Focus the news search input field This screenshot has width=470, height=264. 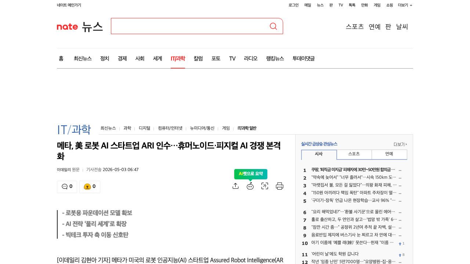[189, 26]
